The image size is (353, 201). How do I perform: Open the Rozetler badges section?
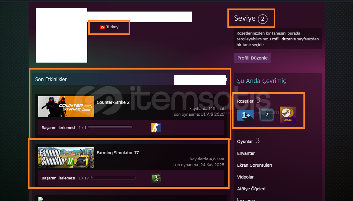point(245,101)
